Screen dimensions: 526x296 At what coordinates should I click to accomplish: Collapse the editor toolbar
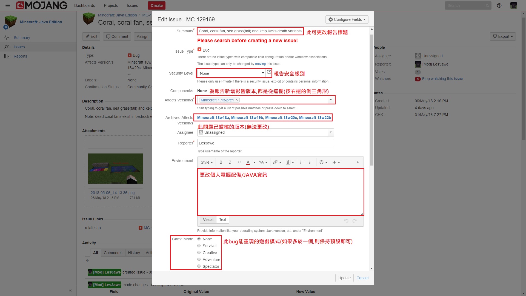[358, 162]
